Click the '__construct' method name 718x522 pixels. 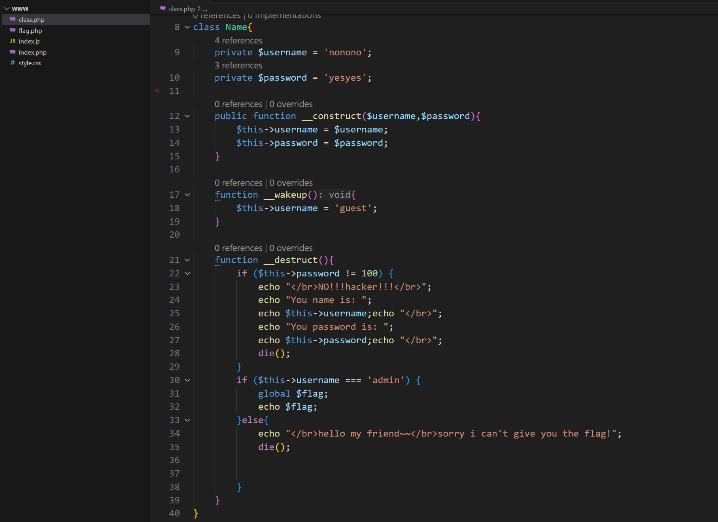[331, 116]
